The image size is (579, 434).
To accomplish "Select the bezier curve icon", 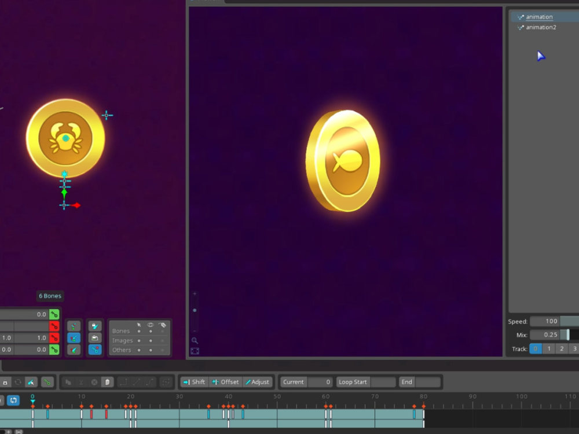I will click(149, 382).
